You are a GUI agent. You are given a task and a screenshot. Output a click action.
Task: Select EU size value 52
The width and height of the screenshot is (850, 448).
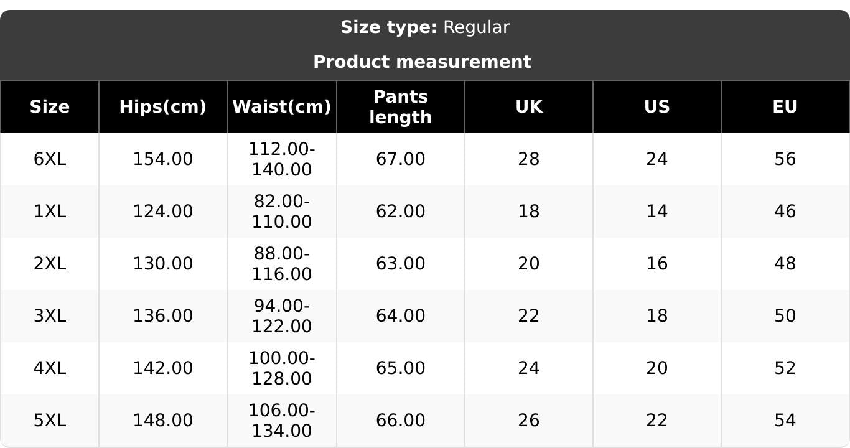pyautogui.click(x=785, y=368)
